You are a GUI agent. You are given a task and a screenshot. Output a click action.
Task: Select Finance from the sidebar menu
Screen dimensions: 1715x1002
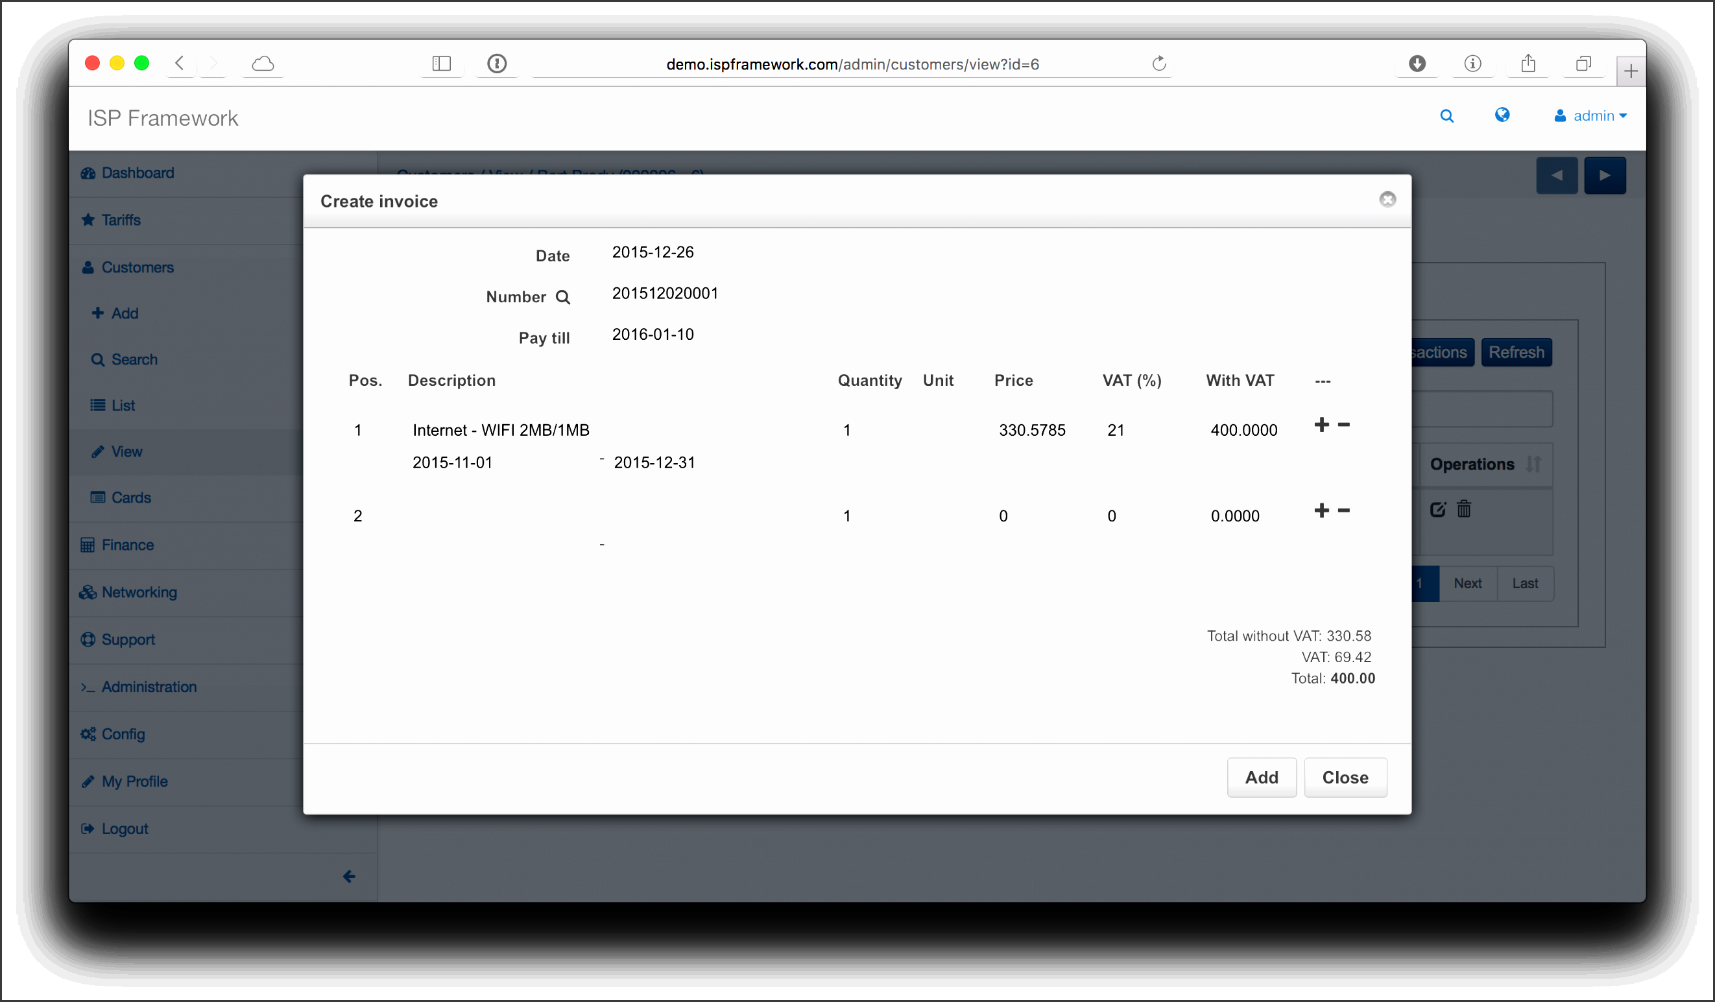coord(126,544)
